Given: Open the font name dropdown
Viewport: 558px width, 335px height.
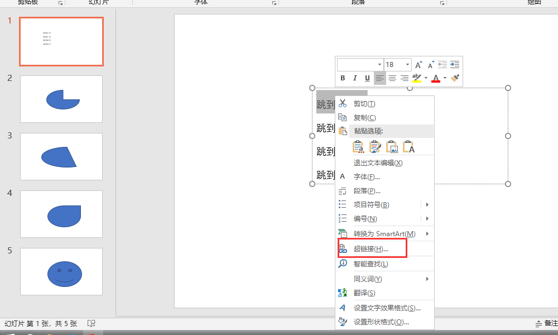Looking at the screenshot, I should (380, 65).
